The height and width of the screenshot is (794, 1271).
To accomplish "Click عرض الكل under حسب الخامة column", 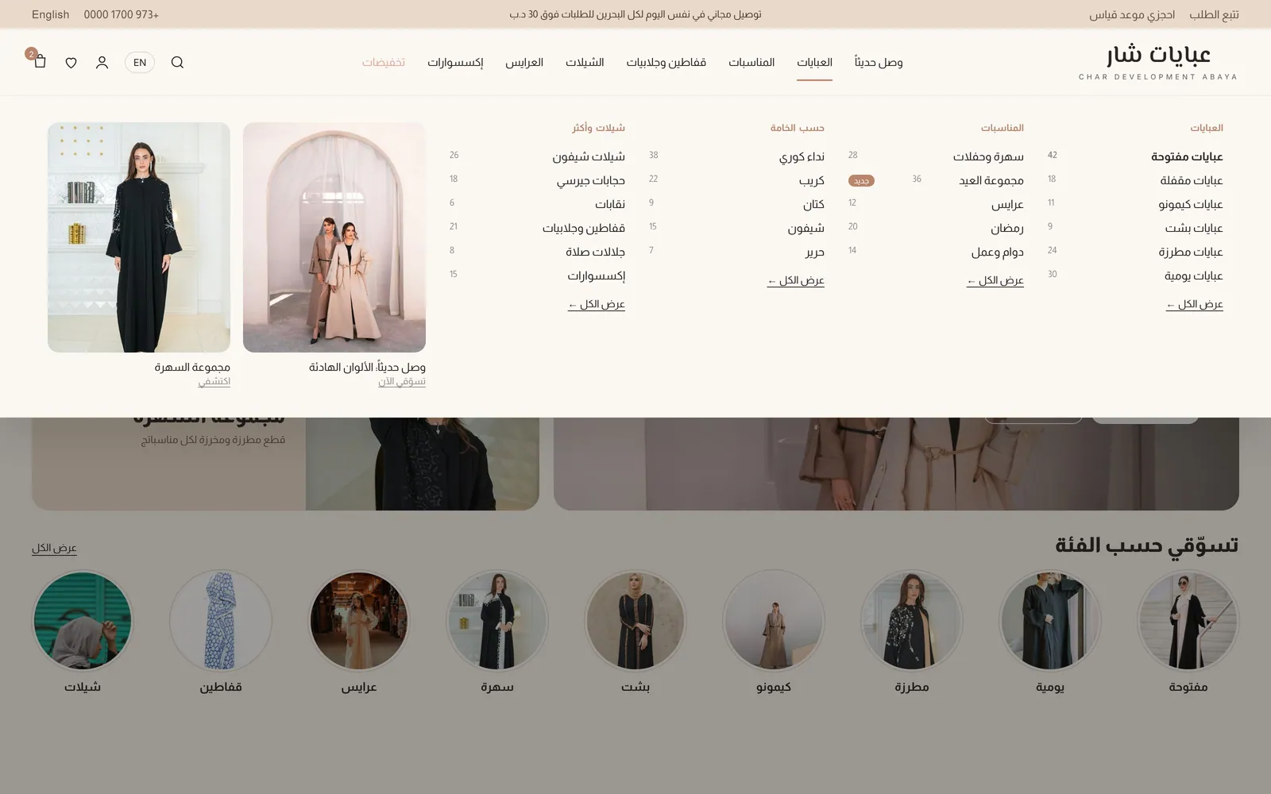I will (x=796, y=281).
